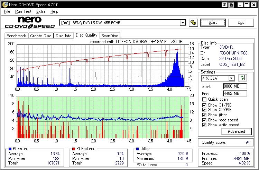Click the PO failures value 0
259x170 pixels.
(186, 164)
